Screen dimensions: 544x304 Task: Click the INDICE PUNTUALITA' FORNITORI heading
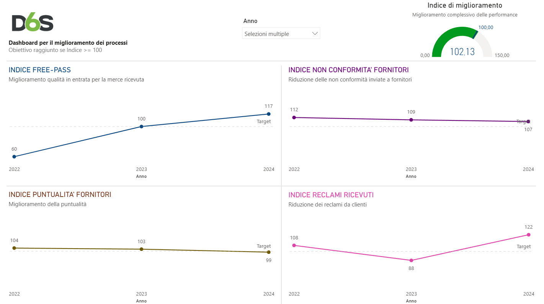(60, 195)
